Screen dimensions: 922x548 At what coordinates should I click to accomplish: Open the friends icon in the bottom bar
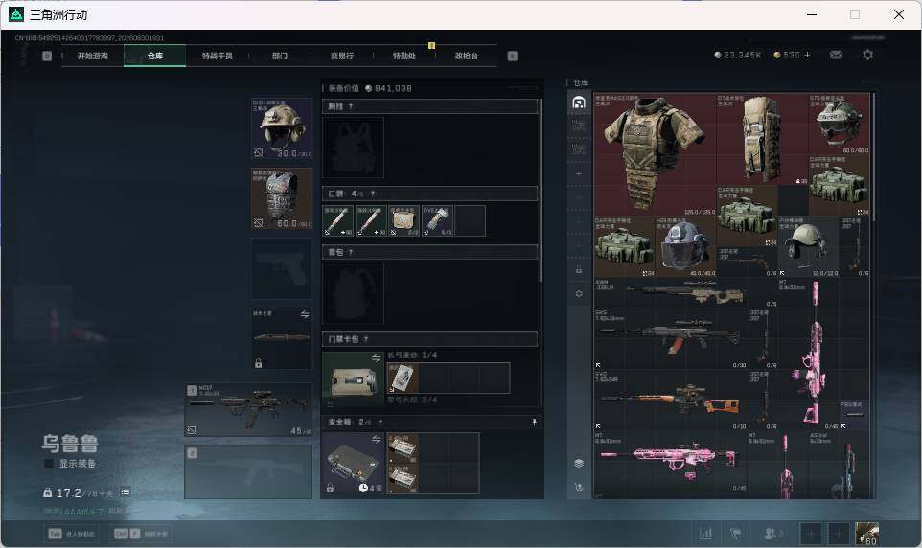tap(772, 534)
